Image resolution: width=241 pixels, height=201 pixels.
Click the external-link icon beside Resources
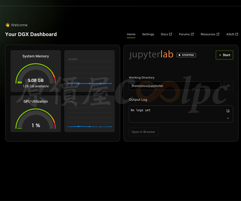click(218, 34)
